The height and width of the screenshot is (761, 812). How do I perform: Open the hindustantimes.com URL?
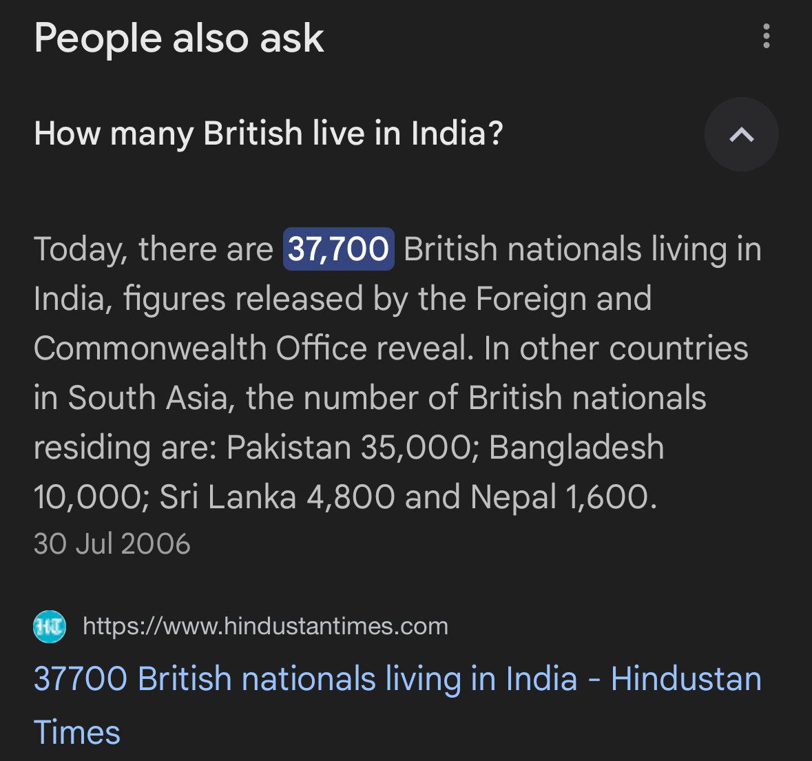[x=266, y=627]
